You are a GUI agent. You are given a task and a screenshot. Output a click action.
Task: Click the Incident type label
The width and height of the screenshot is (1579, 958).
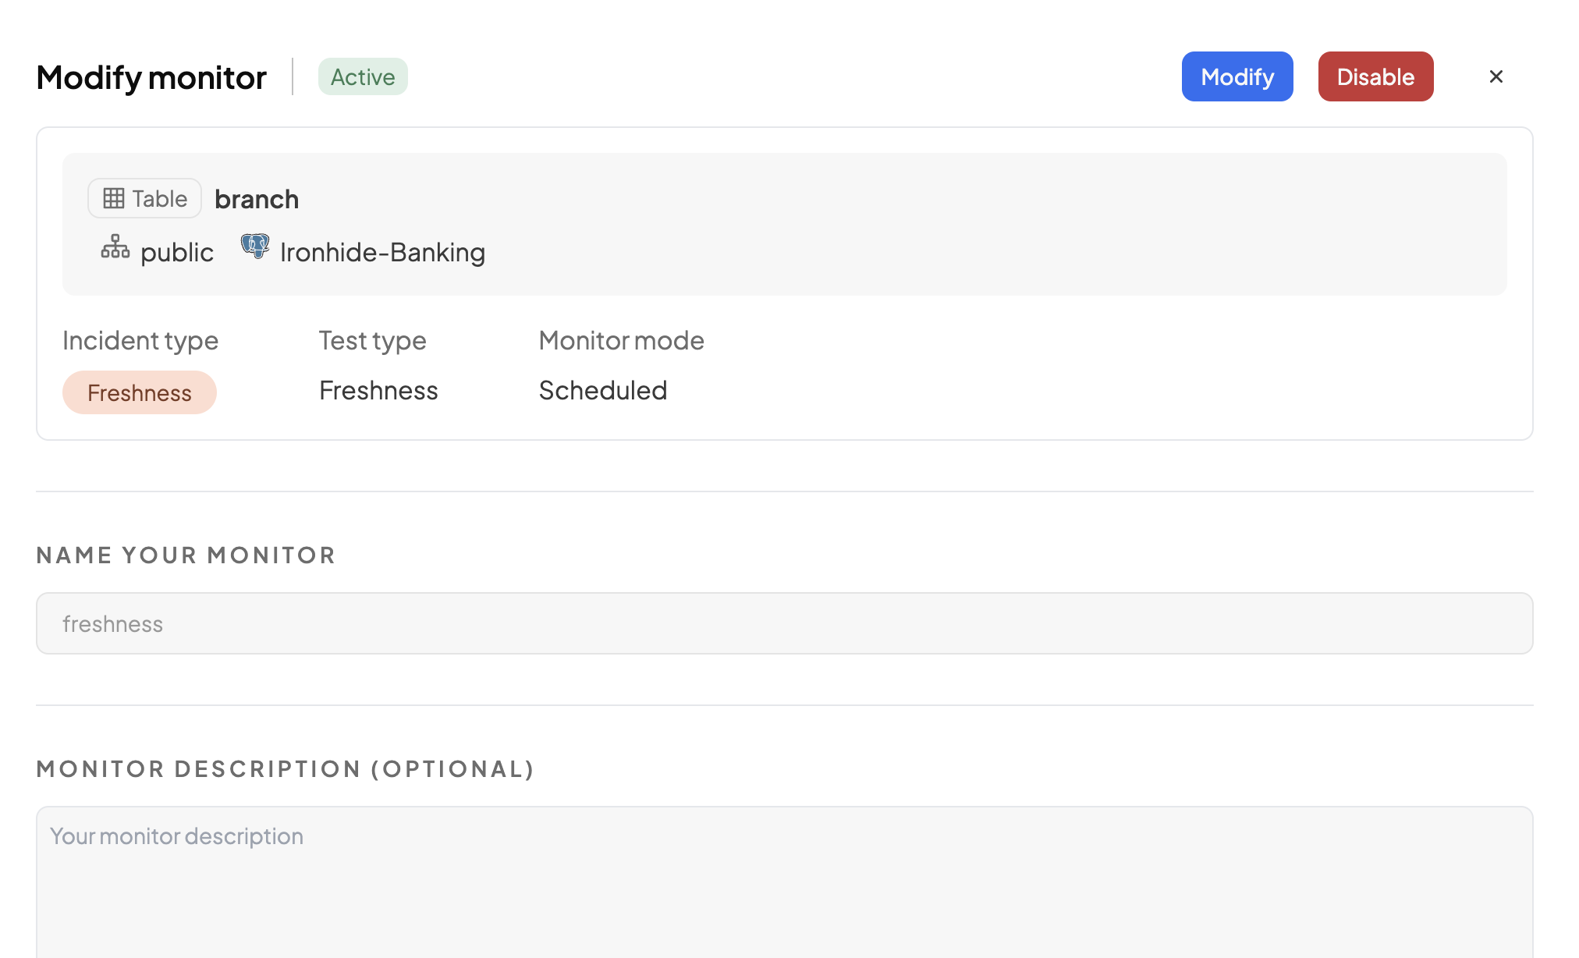tap(140, 340)
